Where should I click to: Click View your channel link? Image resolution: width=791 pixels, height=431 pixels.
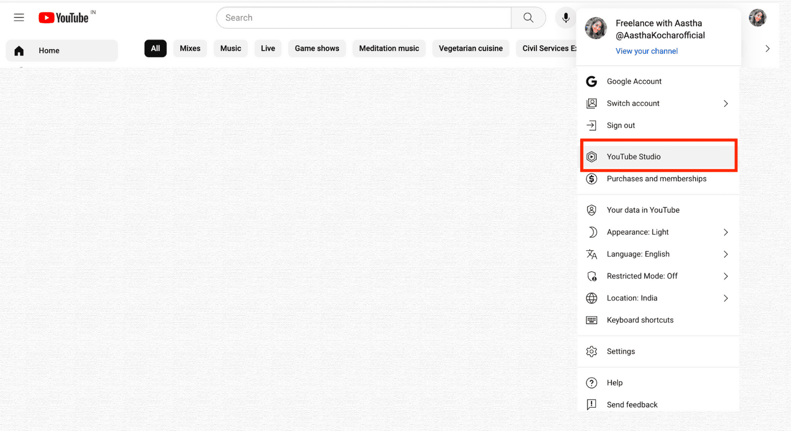tap(646, 51)
